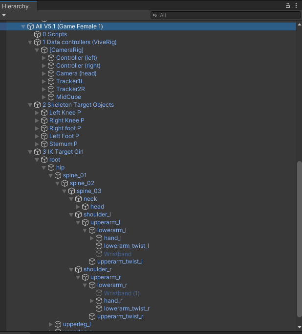Viewport: 302px width, 334px height.
Task: Select Controller (right) object
Action: tap(78, 66)
